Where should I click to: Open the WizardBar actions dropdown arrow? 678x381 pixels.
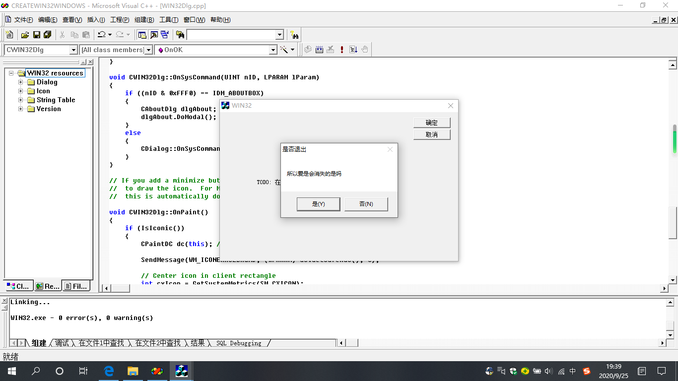point(292,50)
